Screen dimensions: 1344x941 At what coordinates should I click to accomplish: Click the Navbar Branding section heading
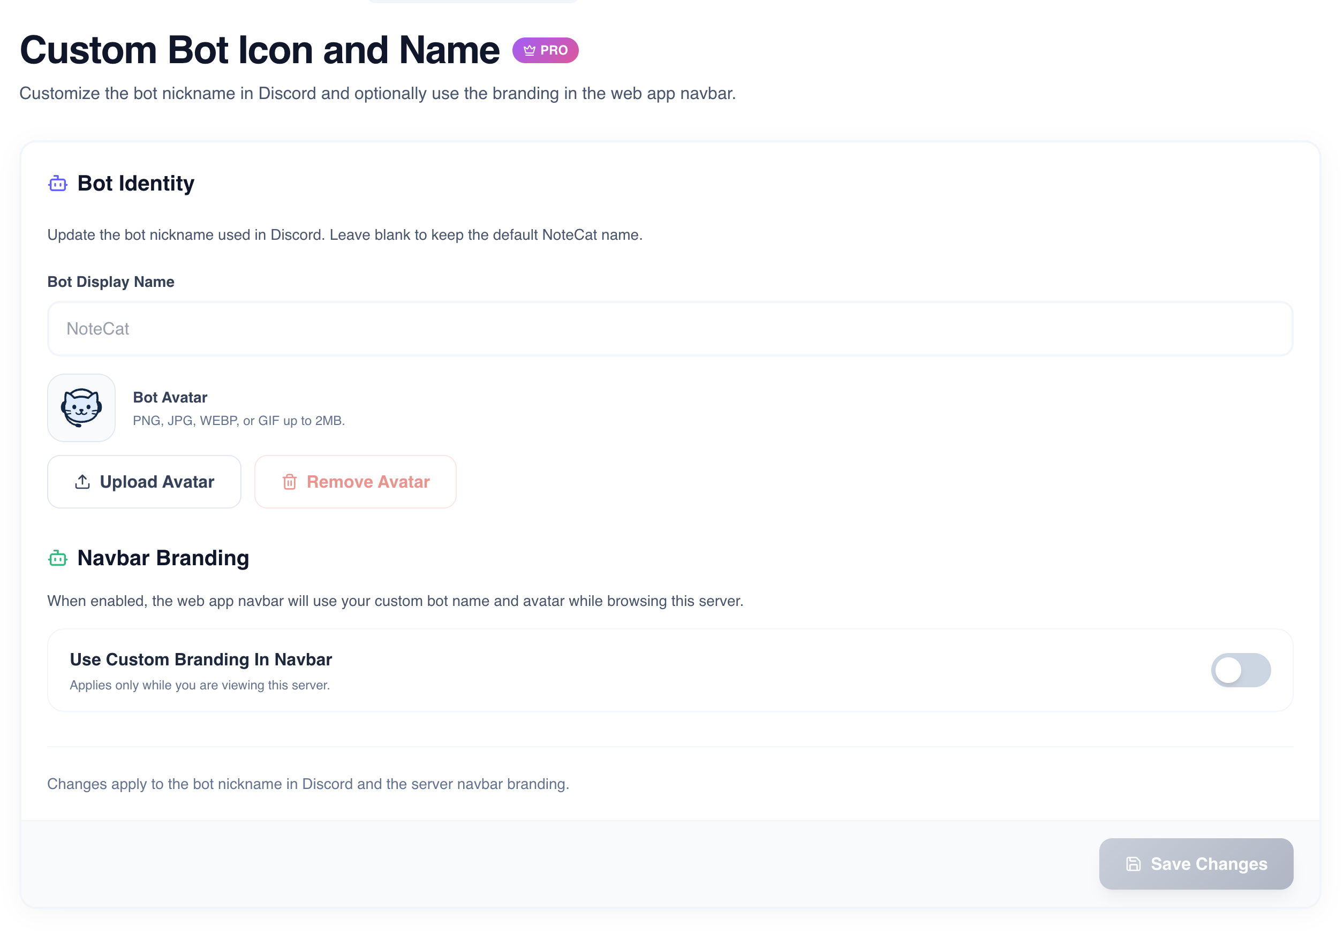click(x=163, y=558)
